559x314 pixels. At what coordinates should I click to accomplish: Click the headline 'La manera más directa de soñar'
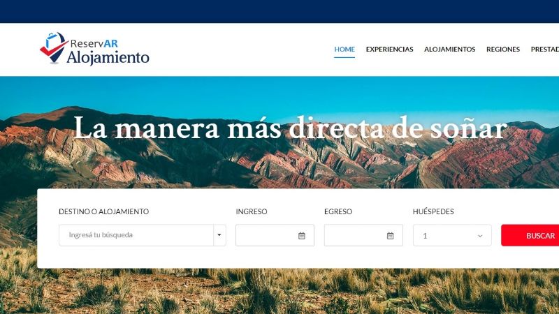point(290,128)
